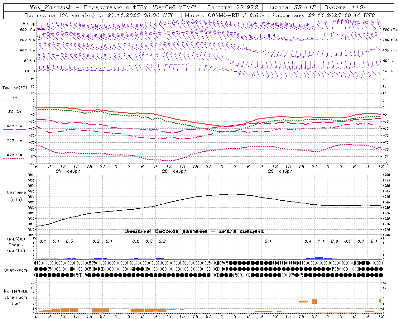Click the 28 ноября date label
The width and height of the screenshot is (399, 319).
coord(174,171)
